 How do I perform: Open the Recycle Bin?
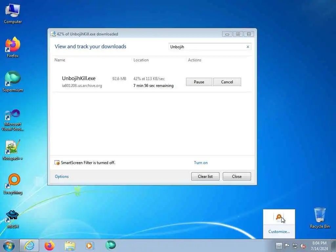click(320, 218)
